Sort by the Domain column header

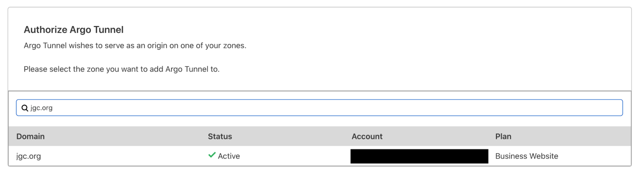[x=30, y=136]
